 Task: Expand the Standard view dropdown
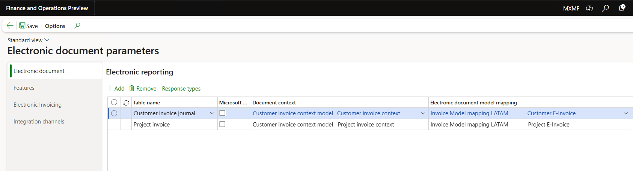tap(29, 40)
